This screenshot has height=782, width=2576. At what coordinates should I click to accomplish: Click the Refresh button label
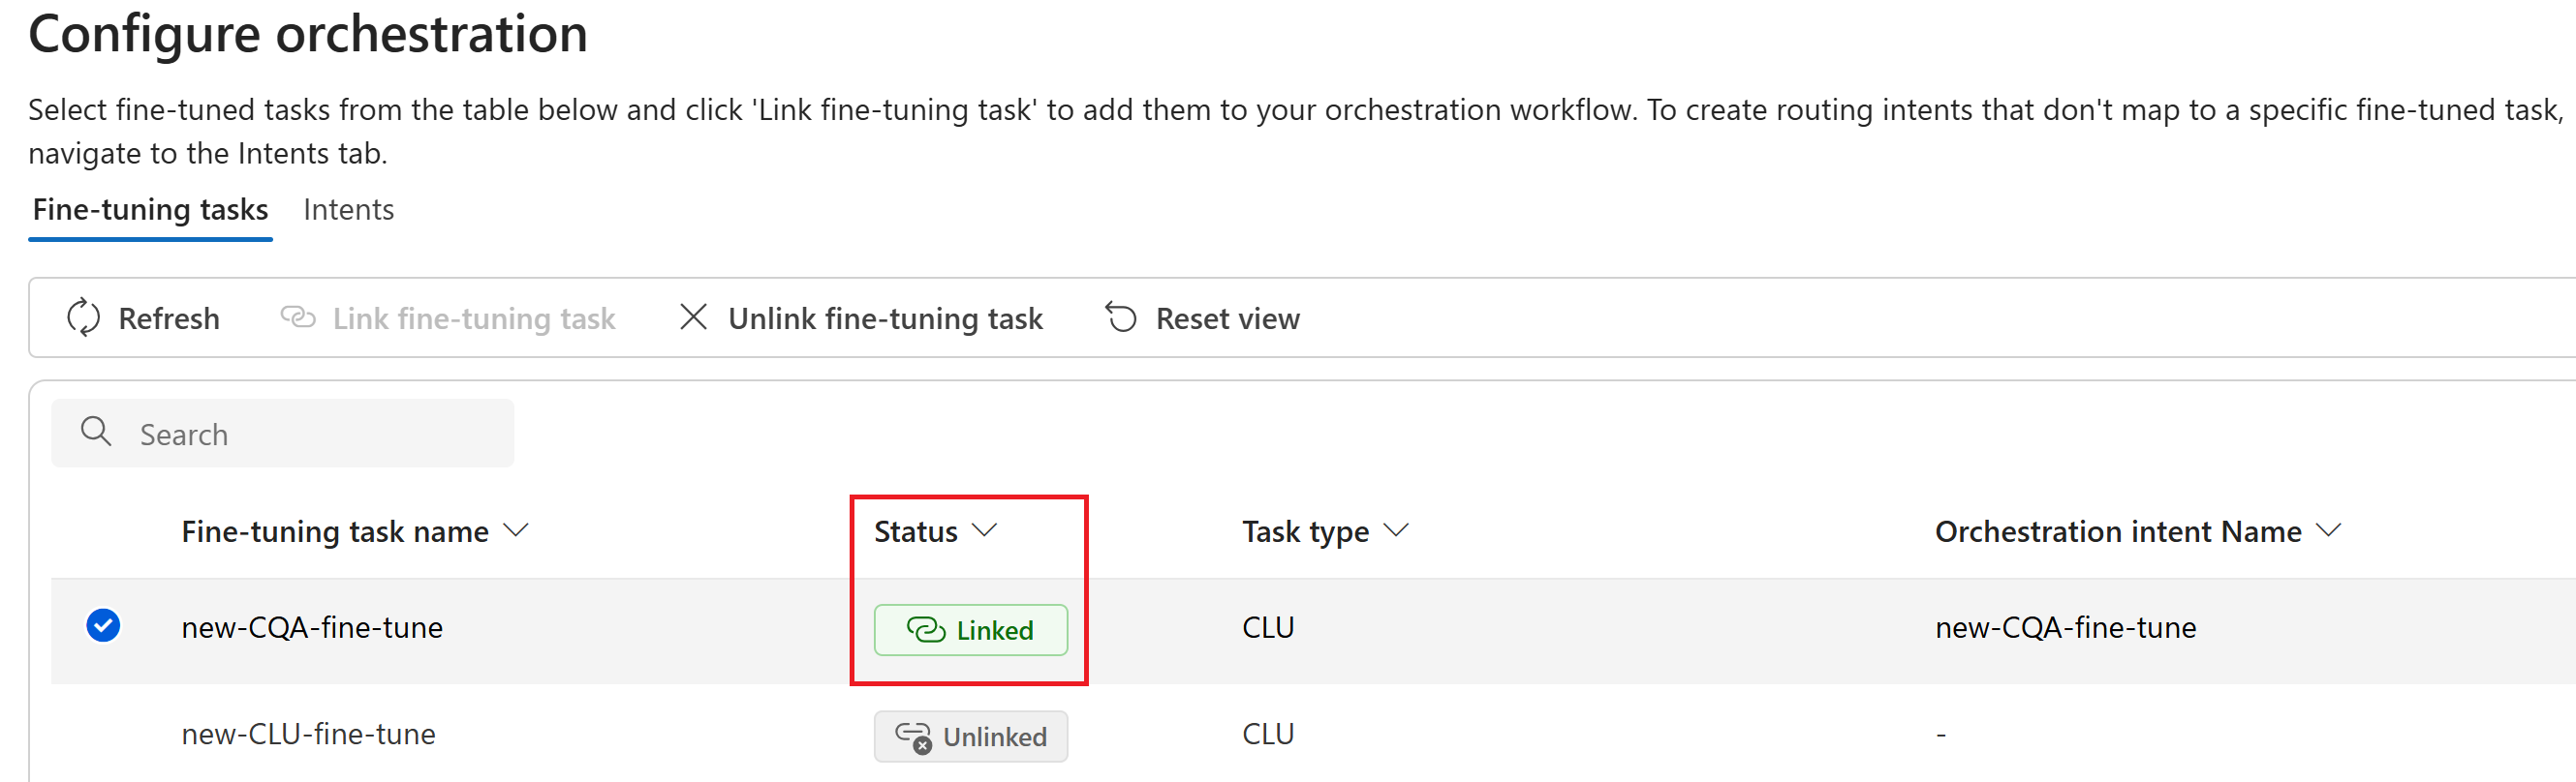pyautogui.click(x=169, y=318)
